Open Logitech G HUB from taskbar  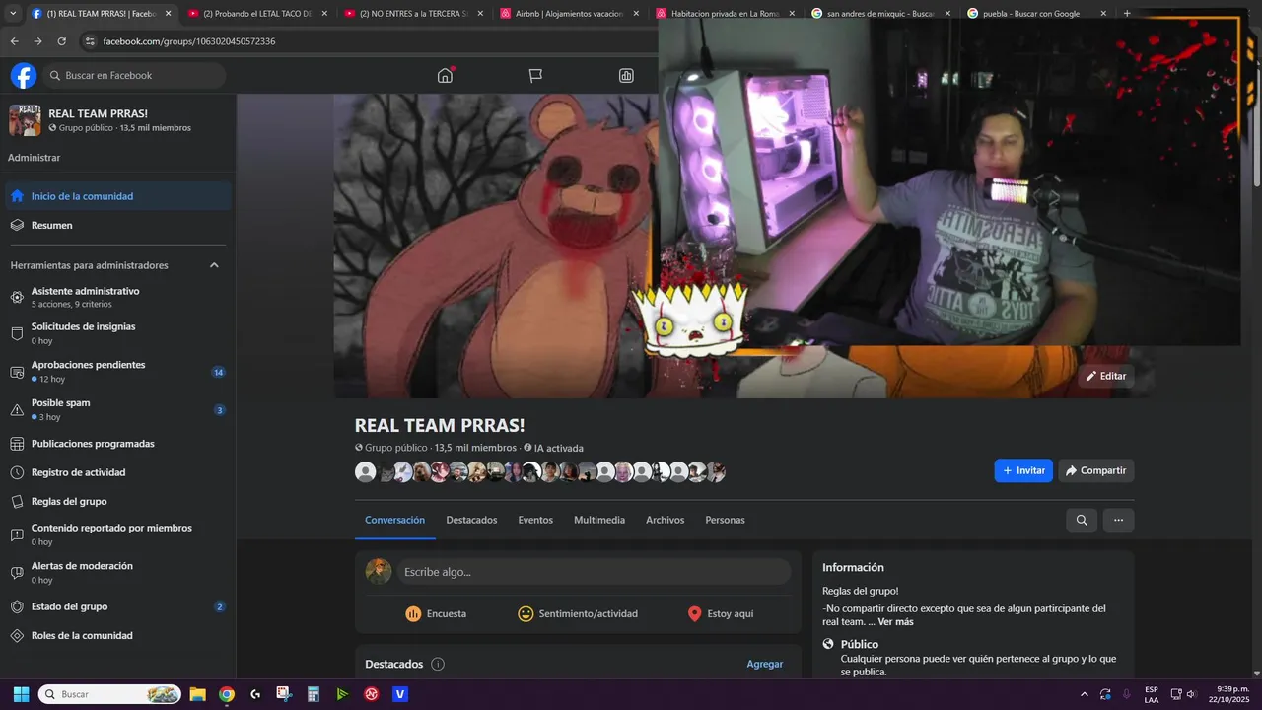(x=255, y=694)
